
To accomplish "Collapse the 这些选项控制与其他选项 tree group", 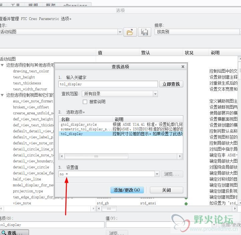I will tap(2, 65).
